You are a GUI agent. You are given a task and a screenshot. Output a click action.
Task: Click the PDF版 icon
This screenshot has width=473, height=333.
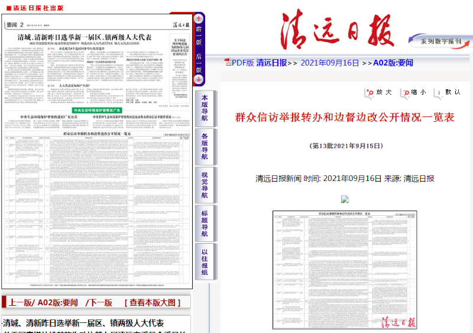point(228,62)
